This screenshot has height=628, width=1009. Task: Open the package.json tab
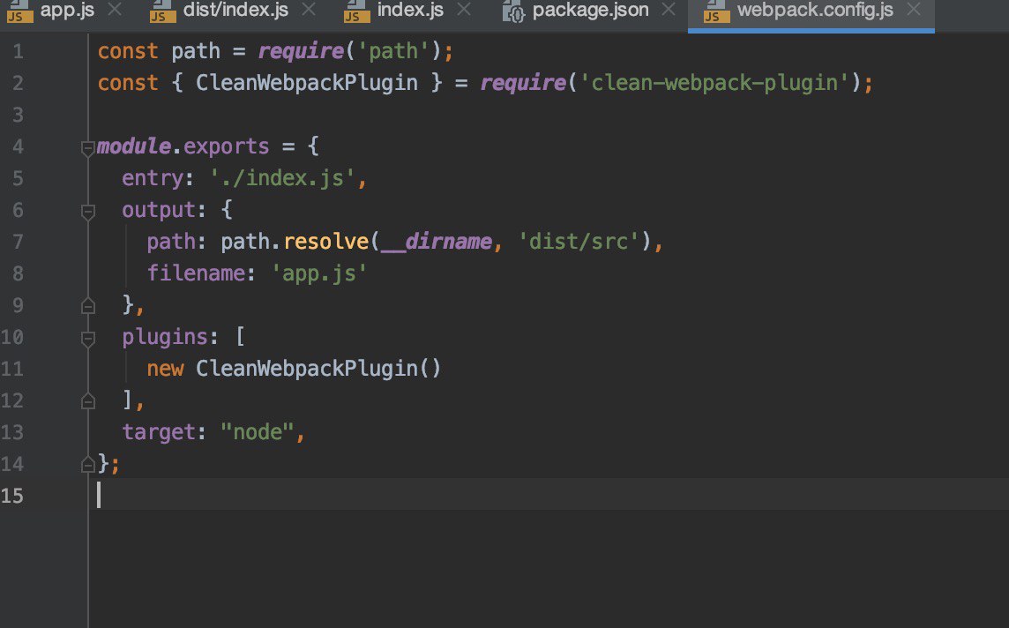tap(590, 11)
